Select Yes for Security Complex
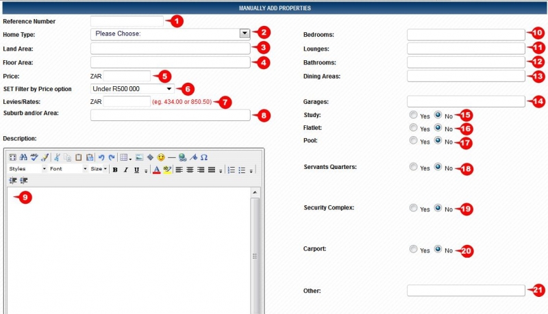 pos(414,208)
